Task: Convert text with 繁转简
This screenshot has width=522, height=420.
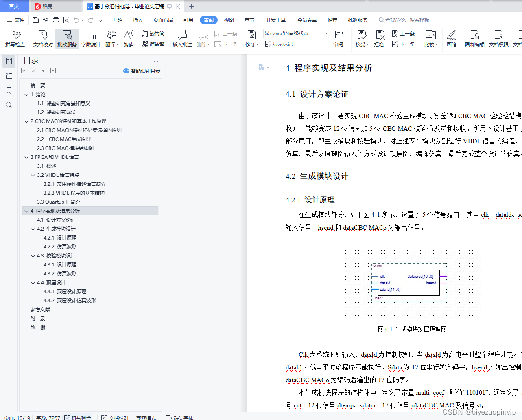Action: [153, 34]
